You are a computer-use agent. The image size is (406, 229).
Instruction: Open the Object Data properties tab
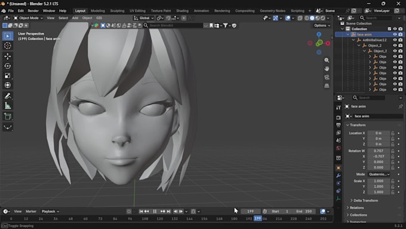tap(339, 199)
